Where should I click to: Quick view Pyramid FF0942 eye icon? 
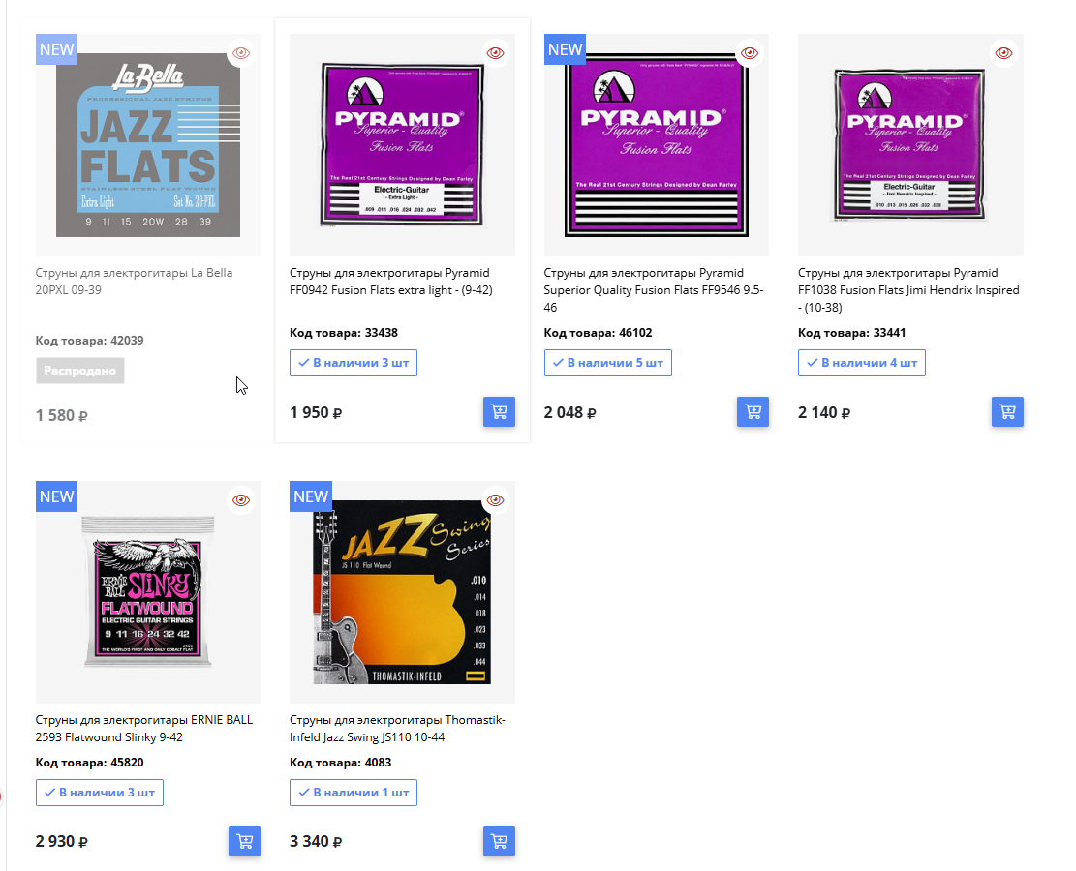496,53
